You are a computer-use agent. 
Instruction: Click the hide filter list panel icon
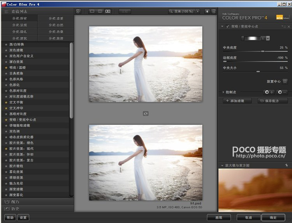click(78, 11)
